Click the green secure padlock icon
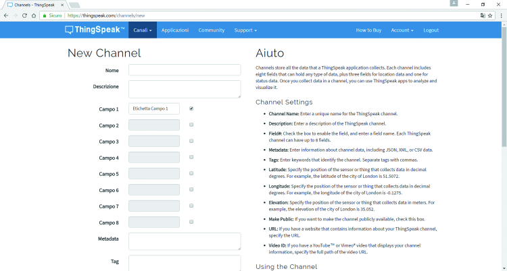 click(x=45, y=16)
